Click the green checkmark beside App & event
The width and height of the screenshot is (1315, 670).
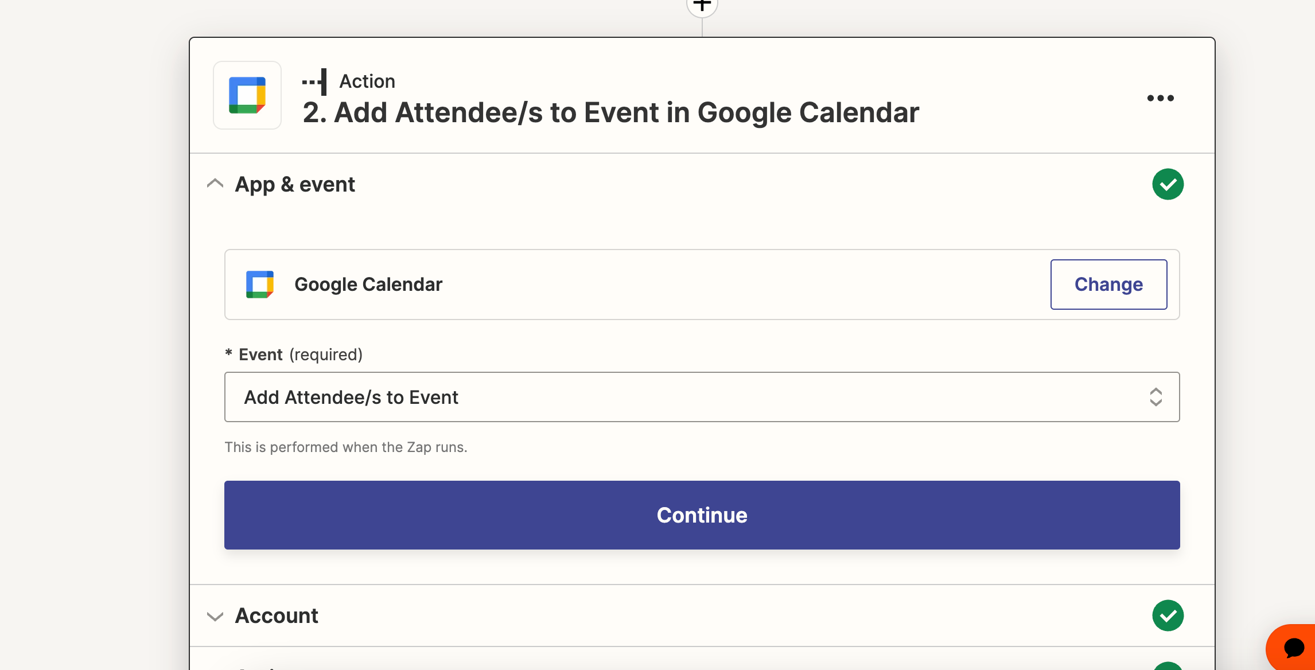click(x=1168, y=184)
